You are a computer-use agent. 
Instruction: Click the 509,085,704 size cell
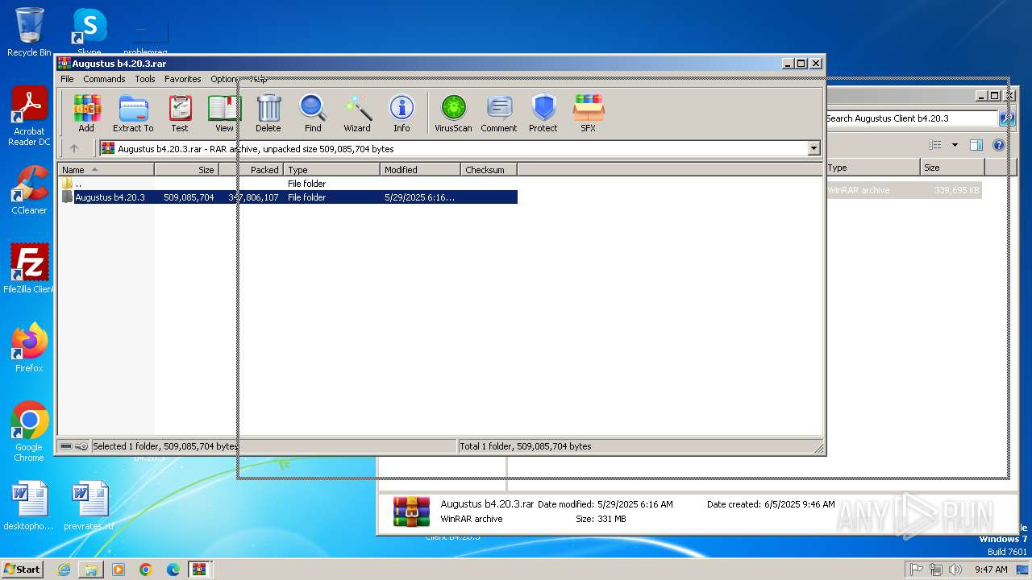coord(189,197)
